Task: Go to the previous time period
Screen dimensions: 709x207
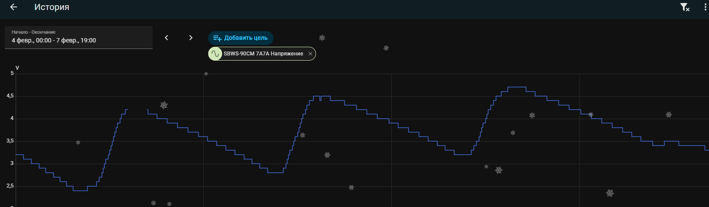Action: pyautogui.click(x=166, y=38)
